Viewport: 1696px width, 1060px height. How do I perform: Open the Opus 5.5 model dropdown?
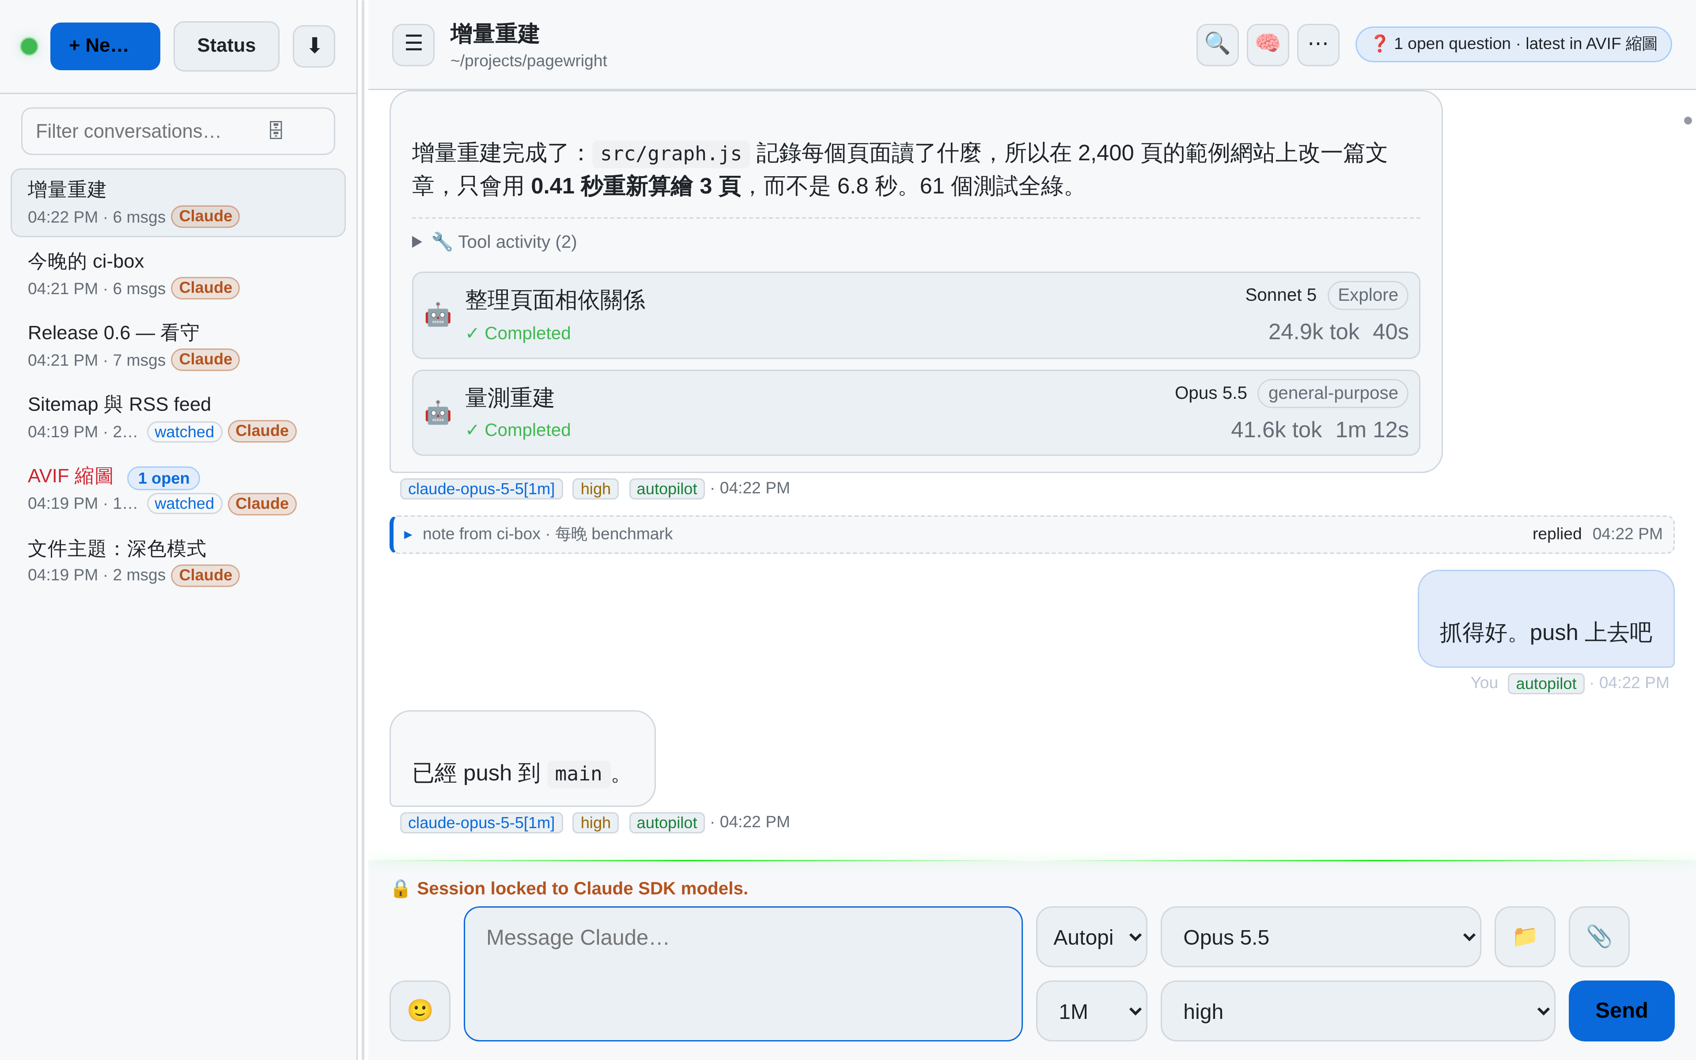click(1320, 937)
